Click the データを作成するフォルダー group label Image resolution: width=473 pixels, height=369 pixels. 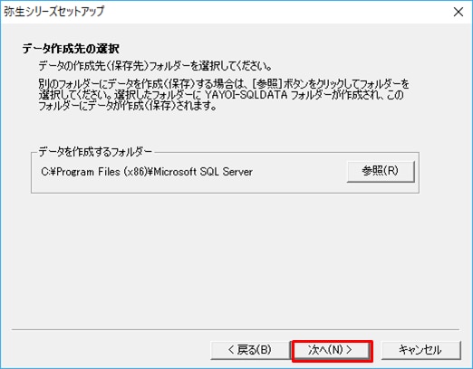pyautogui.click(x=95, y=152)
